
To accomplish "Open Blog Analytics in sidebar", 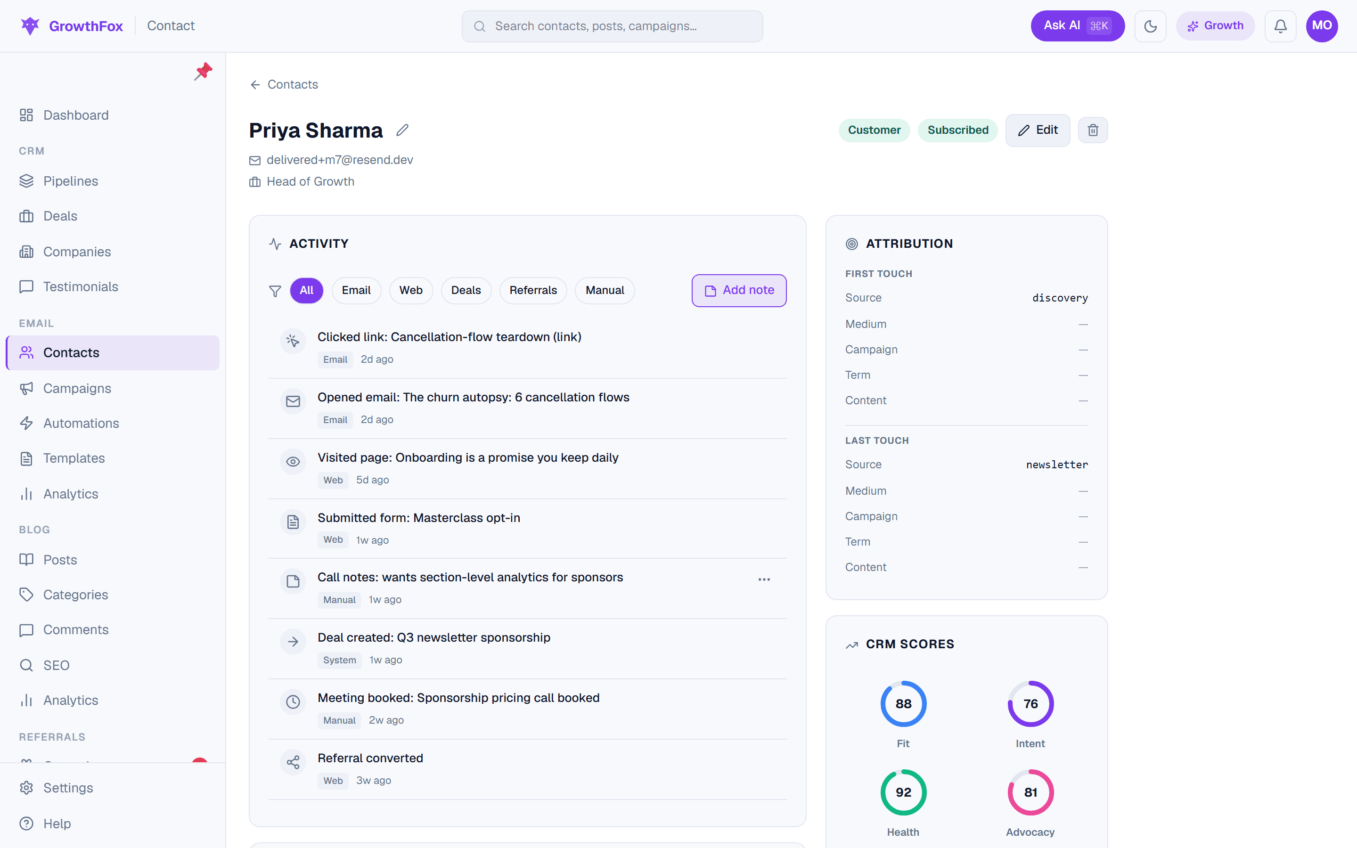I will (x=113, y=701).
